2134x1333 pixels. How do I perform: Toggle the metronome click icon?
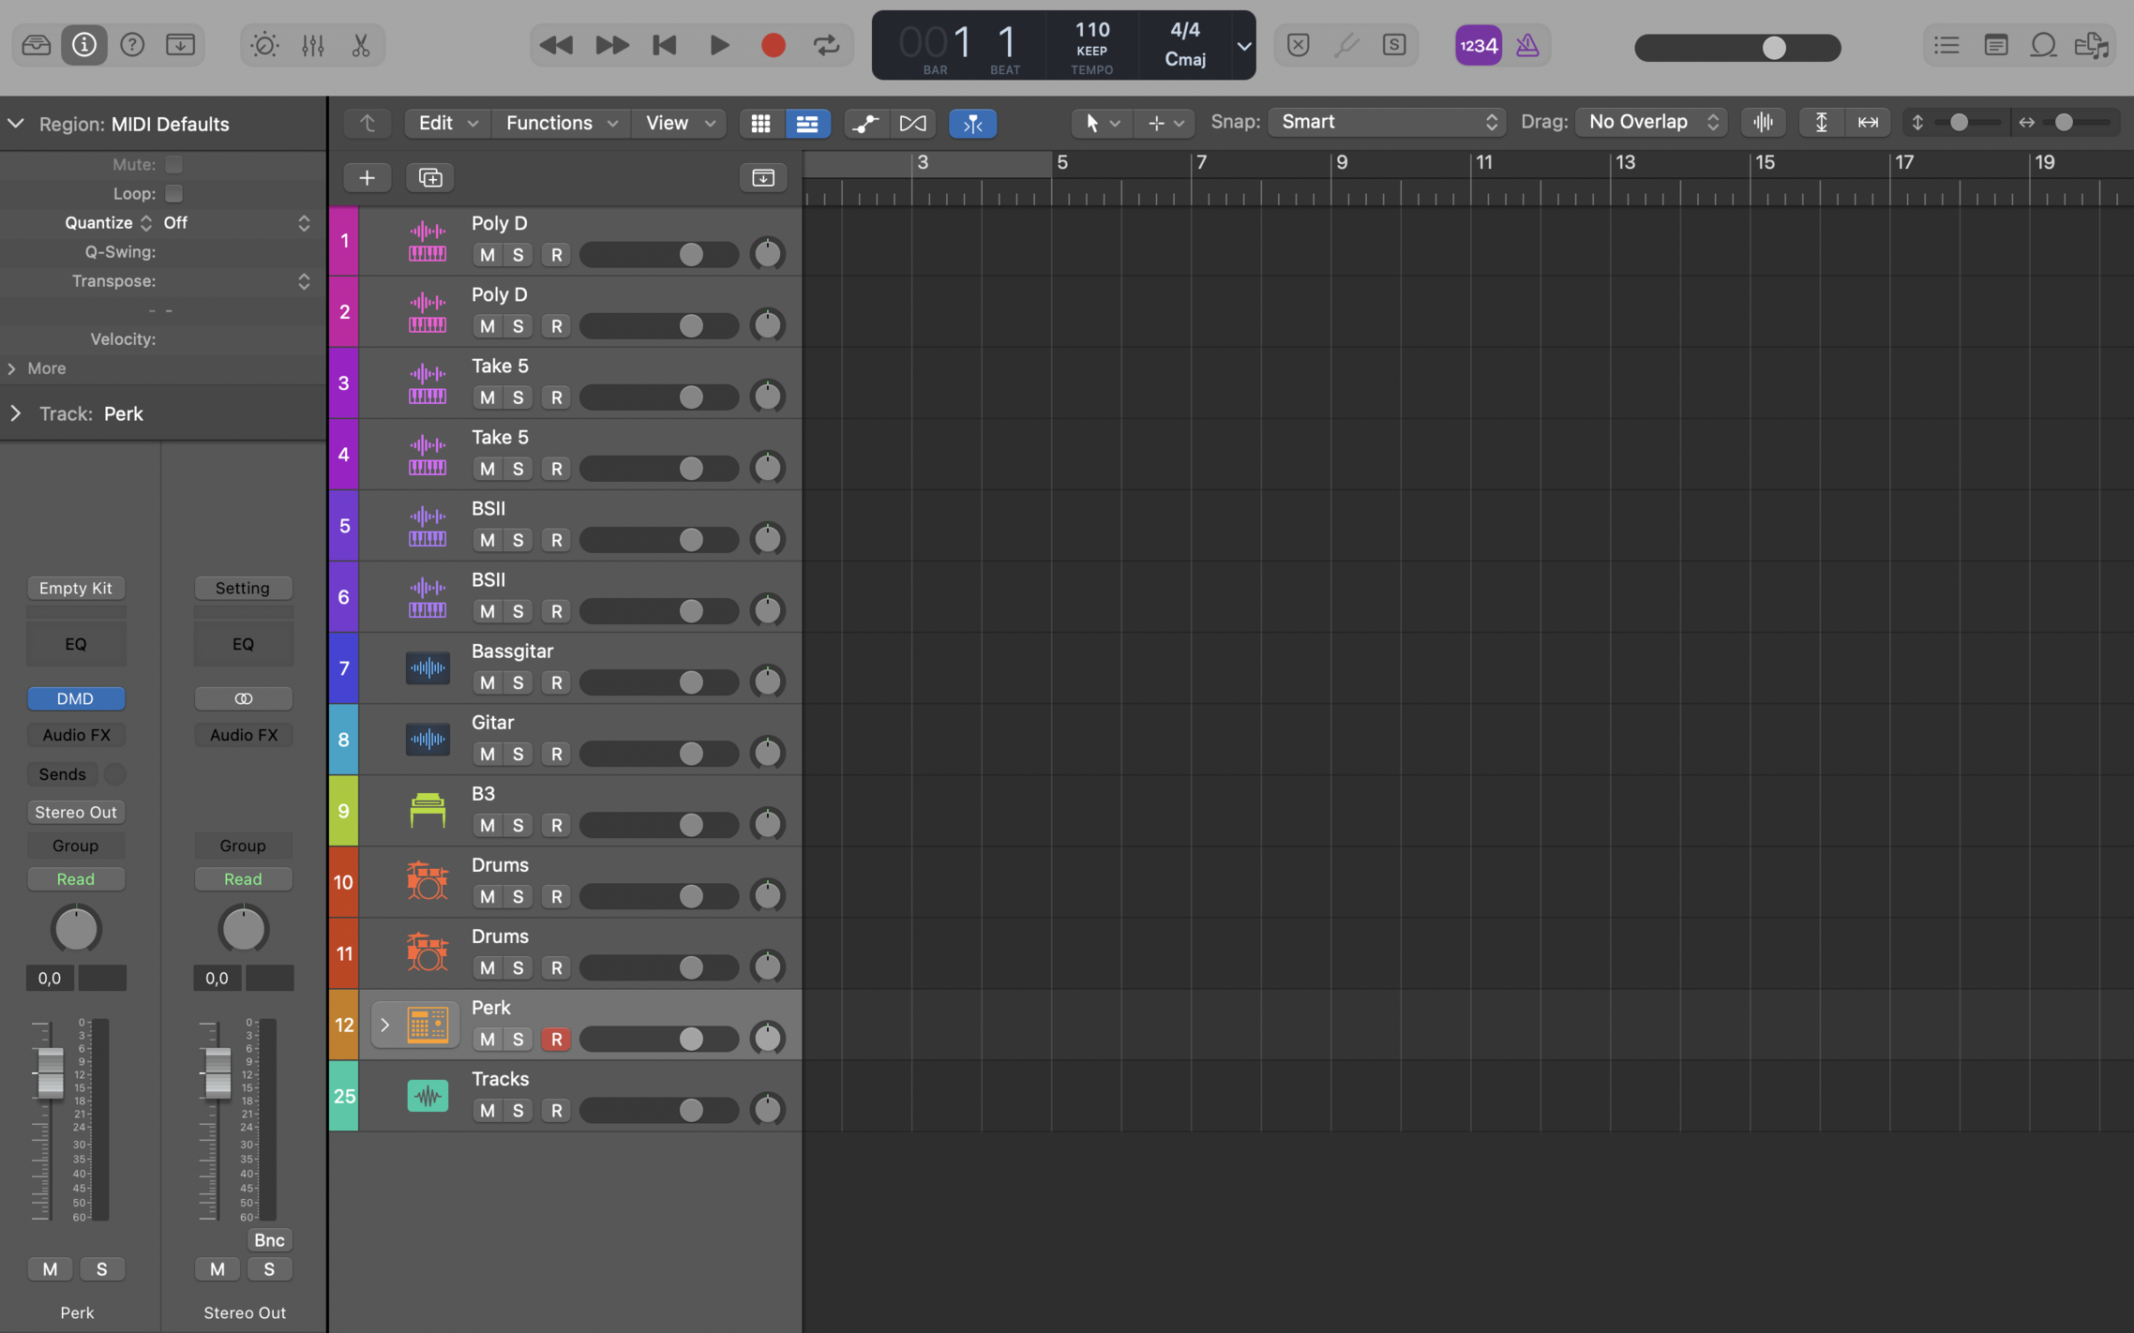1527,45
